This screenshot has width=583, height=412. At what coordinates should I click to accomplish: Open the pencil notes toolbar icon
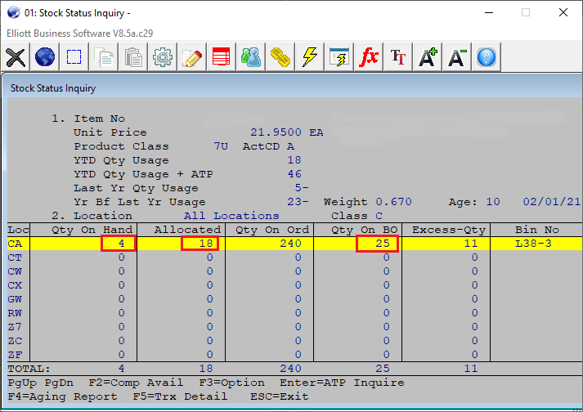[x=192, y=57]
